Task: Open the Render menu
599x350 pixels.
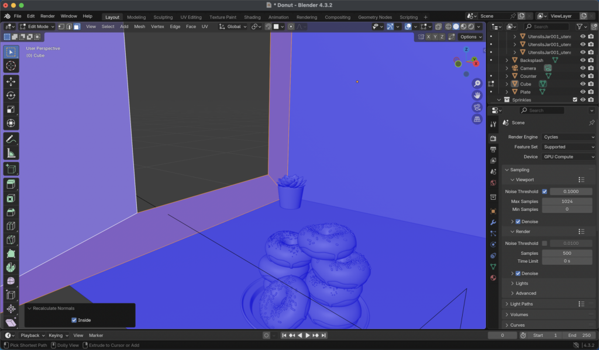Action: click(47, 16)
